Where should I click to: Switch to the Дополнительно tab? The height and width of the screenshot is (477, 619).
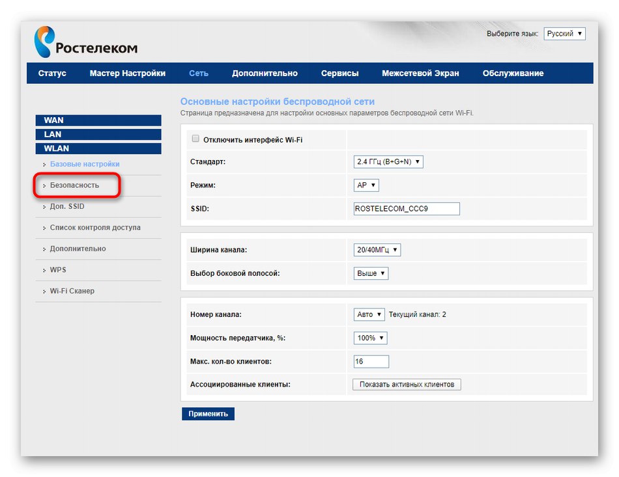(263, 74)
